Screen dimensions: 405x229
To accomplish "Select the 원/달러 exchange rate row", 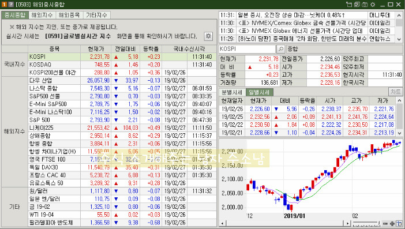I will 122,191.
